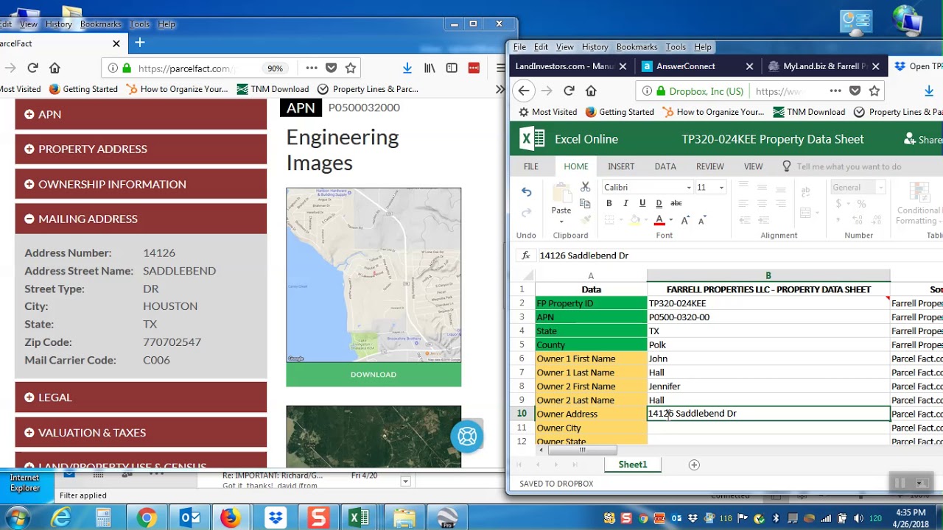Add a new sheet with plus icon
943x530 pixels.
tap(694, 464)
